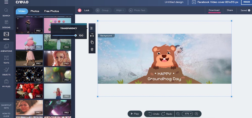The width and height of the screenshot is (252, 118).
Task: Expand the Align dropdown
Action: pos(120,10)
